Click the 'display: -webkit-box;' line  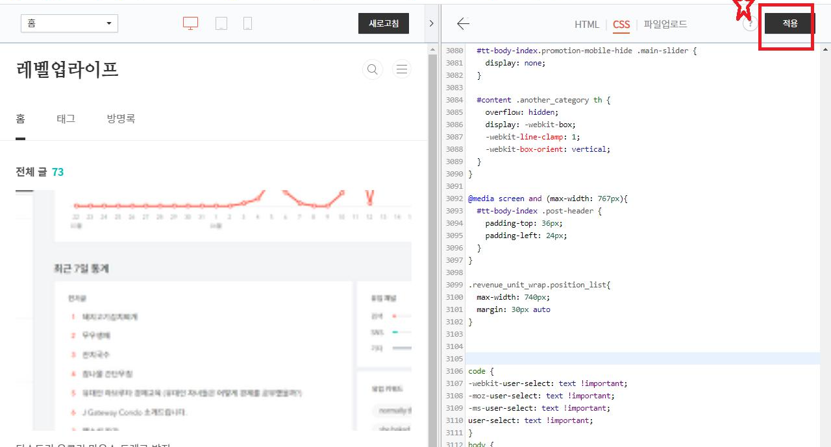click(530, 125)
